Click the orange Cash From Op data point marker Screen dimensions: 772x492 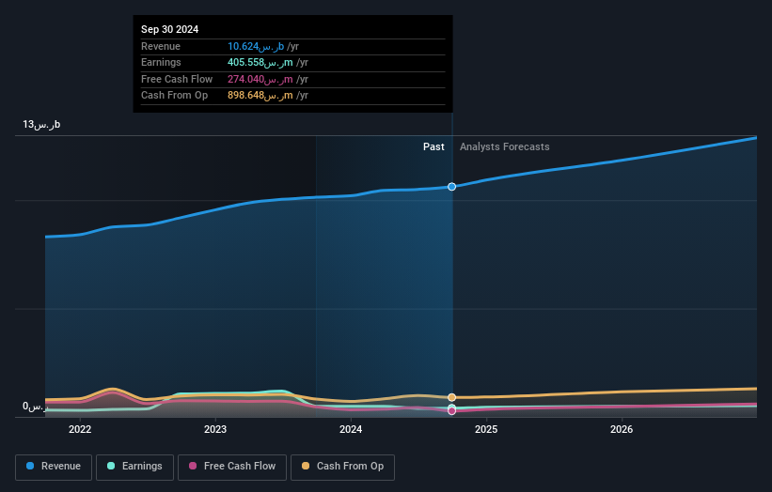tap(452, 397)
